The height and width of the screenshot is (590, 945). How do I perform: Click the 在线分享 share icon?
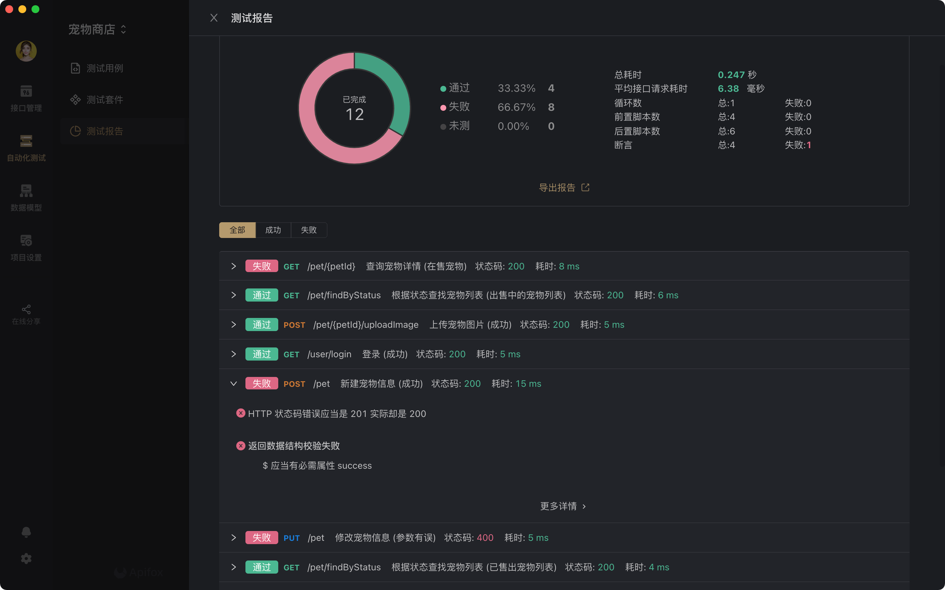(26, 309)
